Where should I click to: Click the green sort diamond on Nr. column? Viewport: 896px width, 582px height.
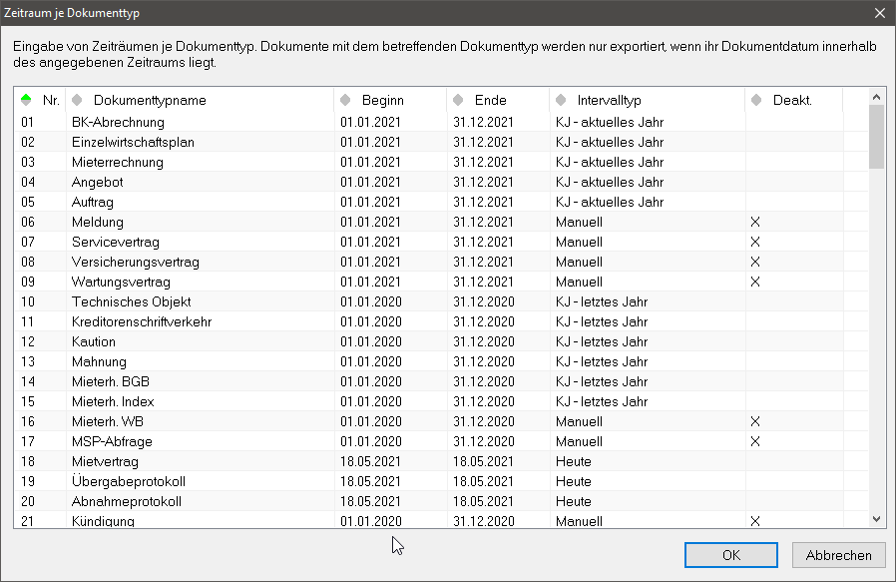[x=24, y=100]
